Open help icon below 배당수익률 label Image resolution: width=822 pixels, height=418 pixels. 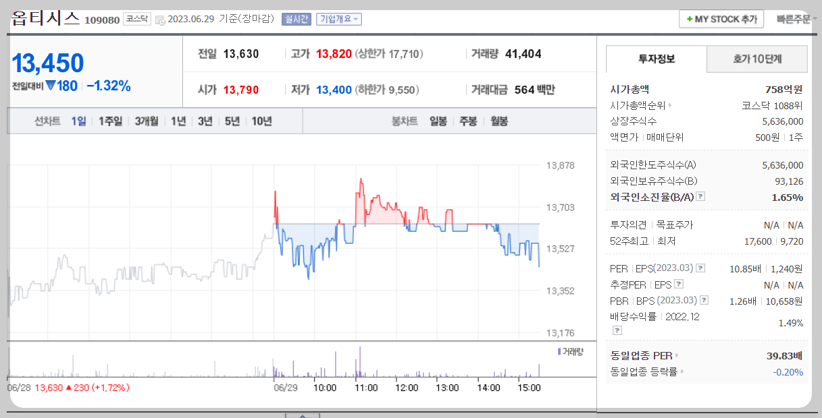pyautogui.click(x=617, y=330)
